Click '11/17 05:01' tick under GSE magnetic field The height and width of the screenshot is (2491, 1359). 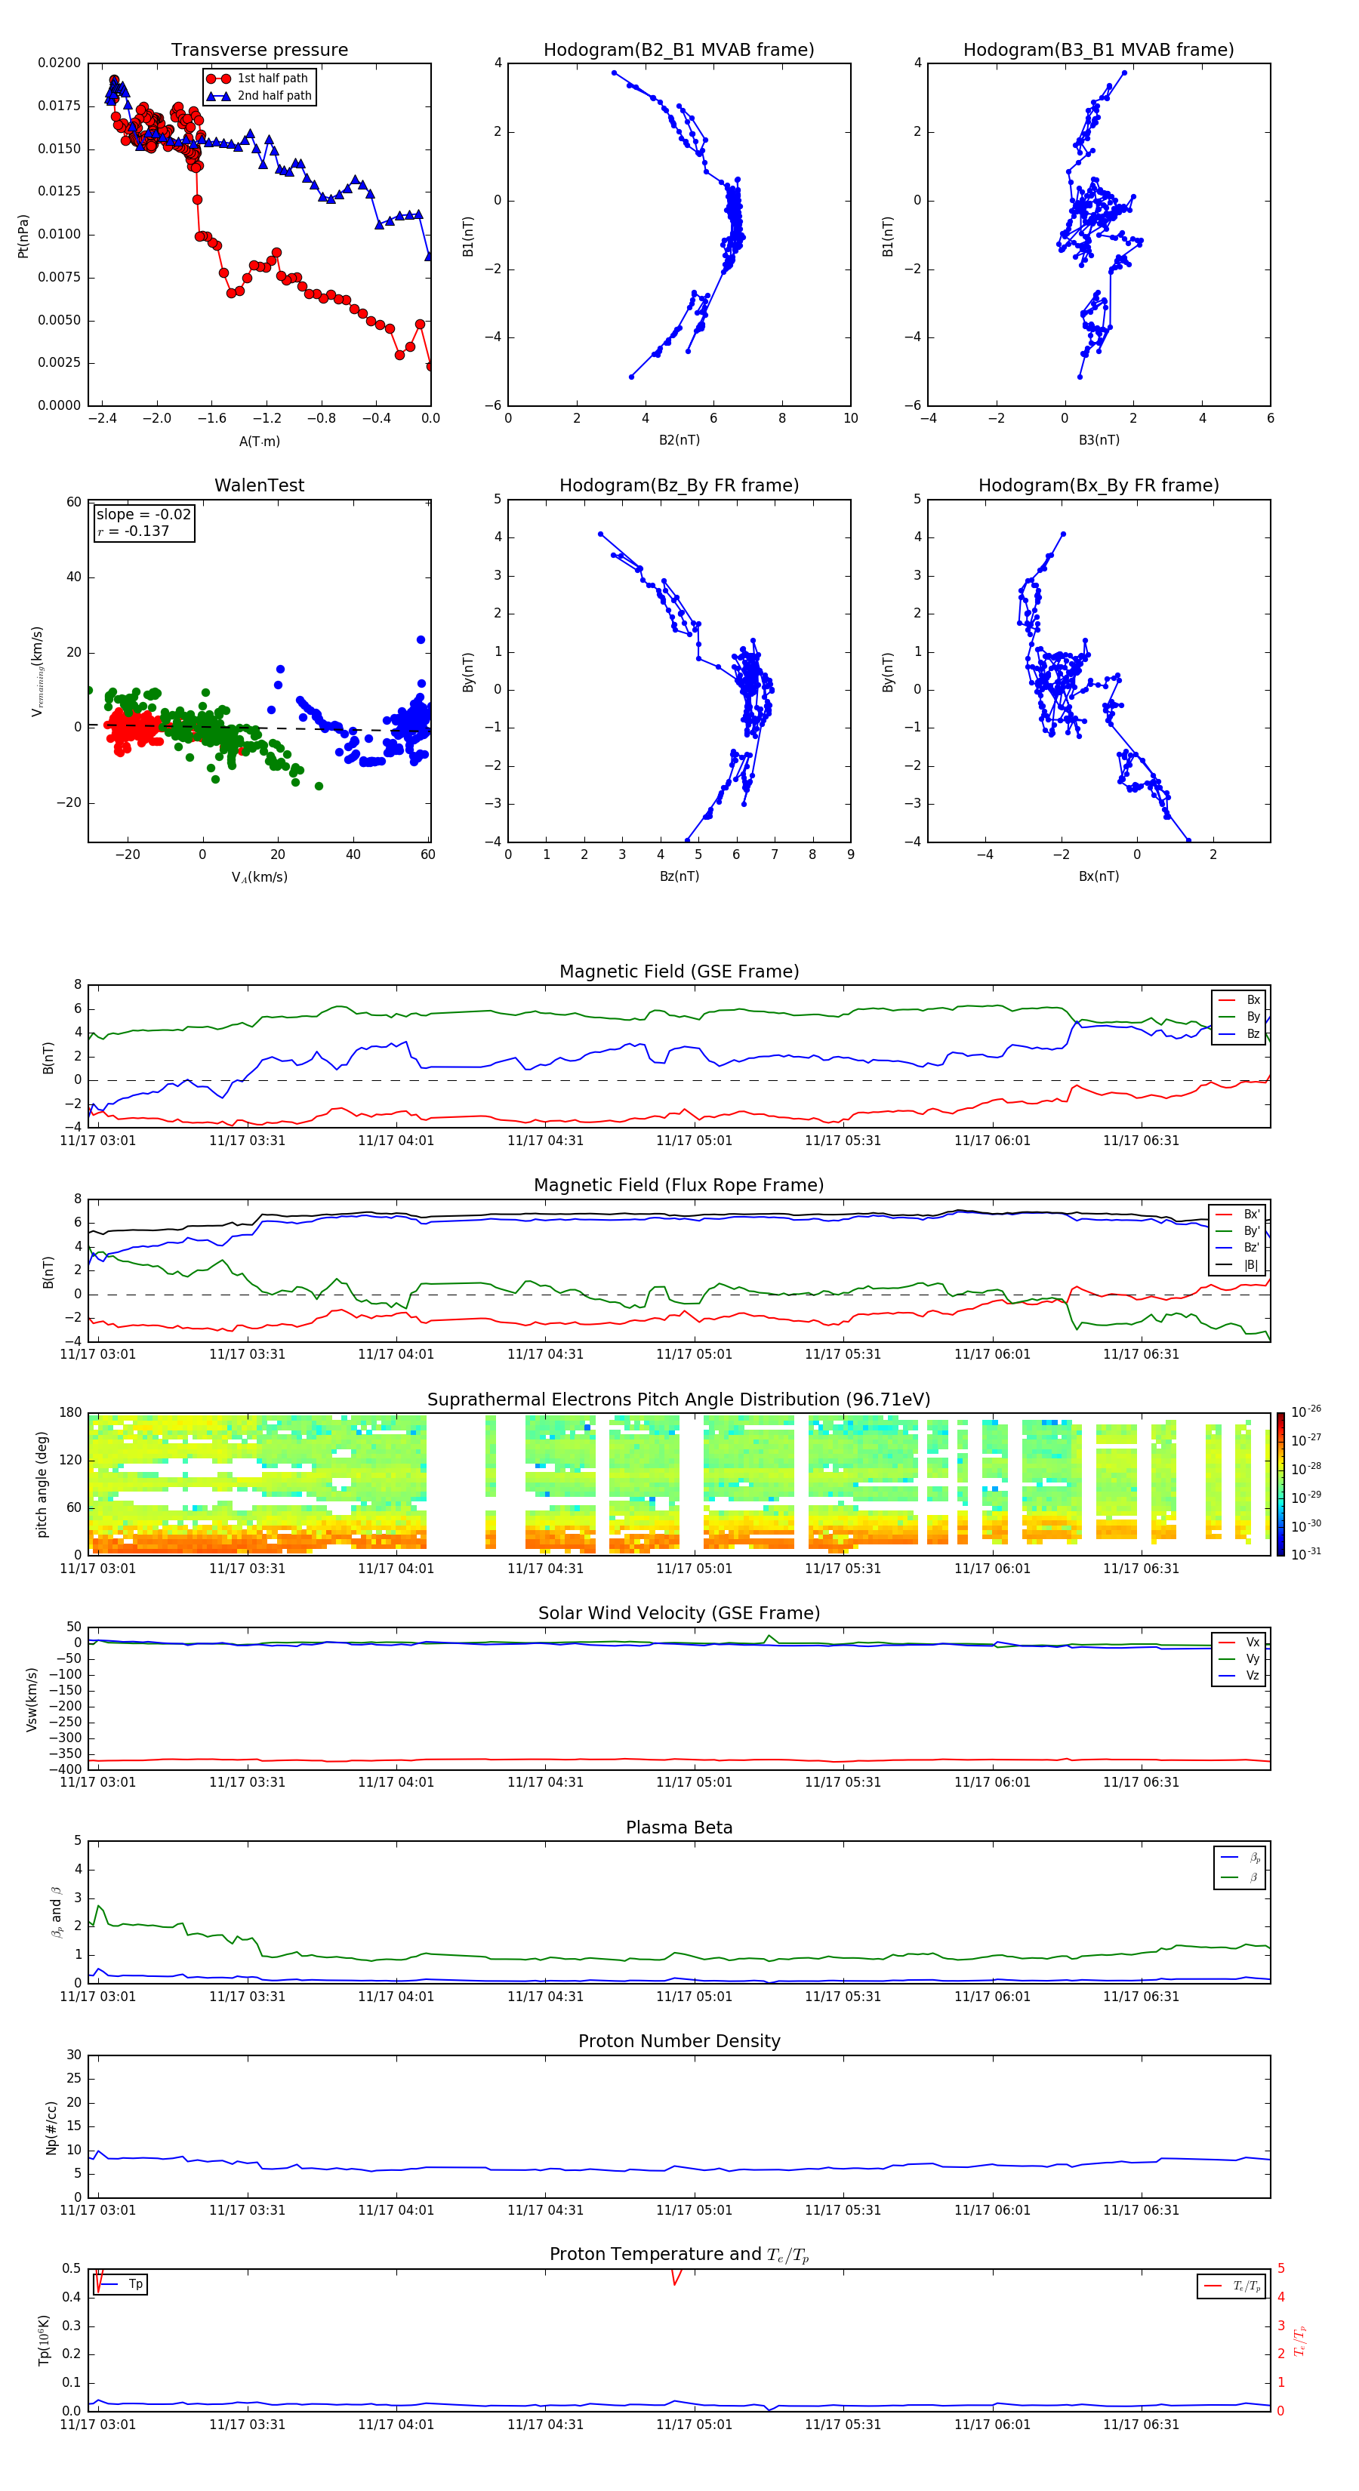tap(695, 1141)
